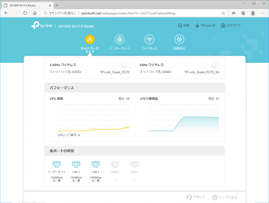This screenshot has width=269, height=203.
Task: Click SSID text TP-Link_Guest_FC70
Action: pos(115,72)
